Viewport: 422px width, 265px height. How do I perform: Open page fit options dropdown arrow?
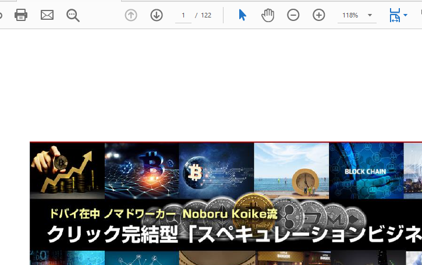point(405,15)
